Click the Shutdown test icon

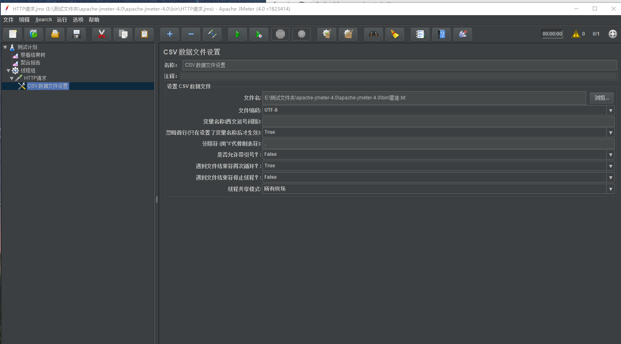pos(302,34)
